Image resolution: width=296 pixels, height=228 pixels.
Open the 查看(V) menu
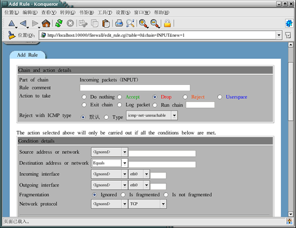coord(49,12)
